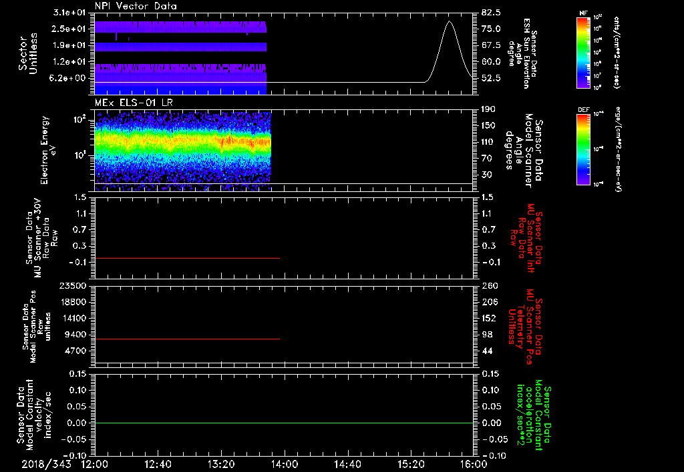Click the NPI Vector Data panel title

click(136, 6)
